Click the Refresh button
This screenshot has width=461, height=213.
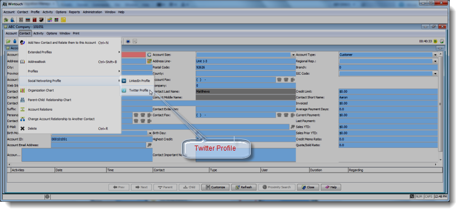click(x=244, y=187)
